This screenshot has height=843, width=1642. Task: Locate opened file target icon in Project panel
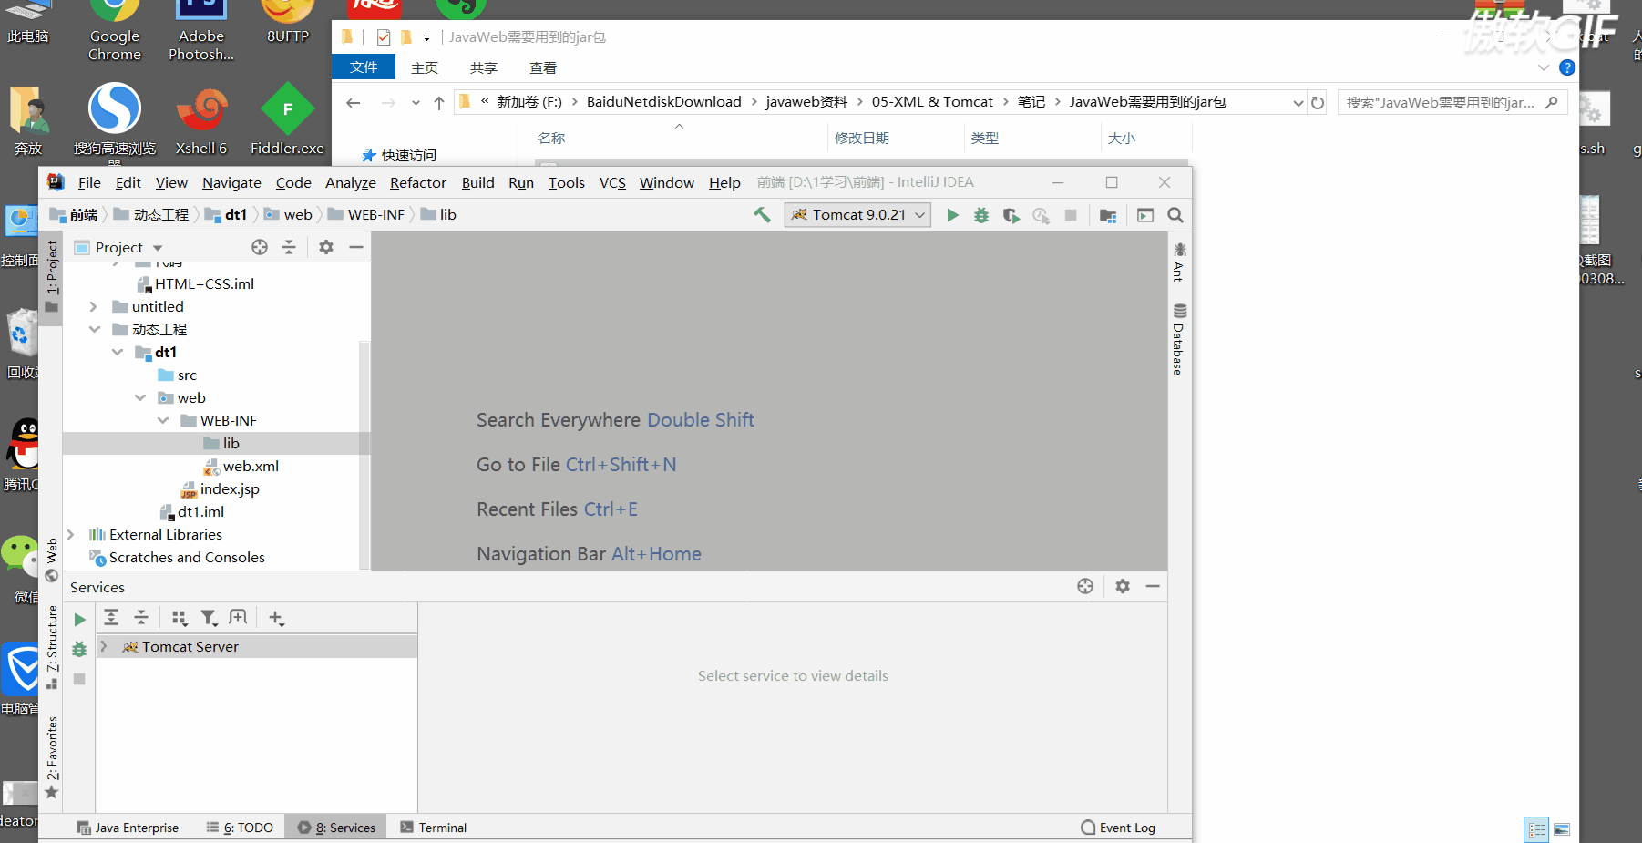tap(260, 247)
